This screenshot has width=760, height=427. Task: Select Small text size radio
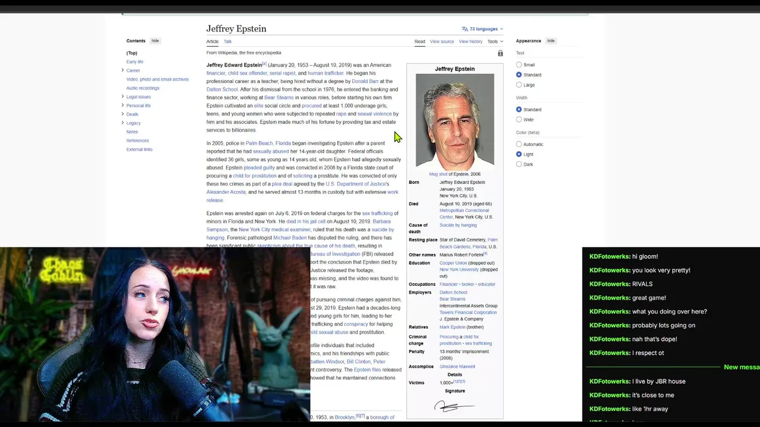[519, 65]
